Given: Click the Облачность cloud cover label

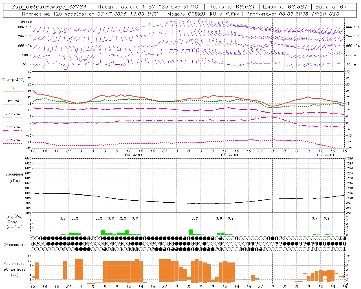Looking at the screenshot, I should 14,245.
